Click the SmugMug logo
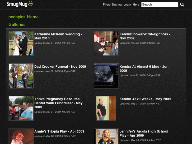The width and height of the screenshot is (192, 144). [x=20, y=4]
